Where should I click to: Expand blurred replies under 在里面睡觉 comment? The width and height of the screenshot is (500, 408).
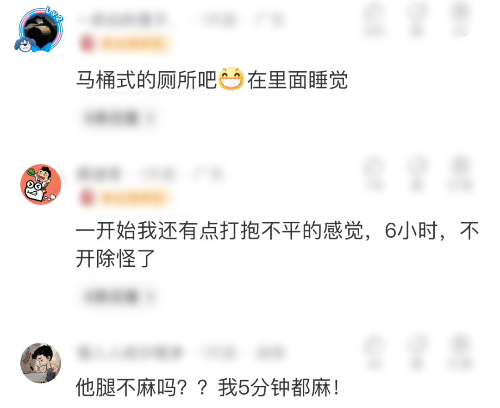coord(118,118)
